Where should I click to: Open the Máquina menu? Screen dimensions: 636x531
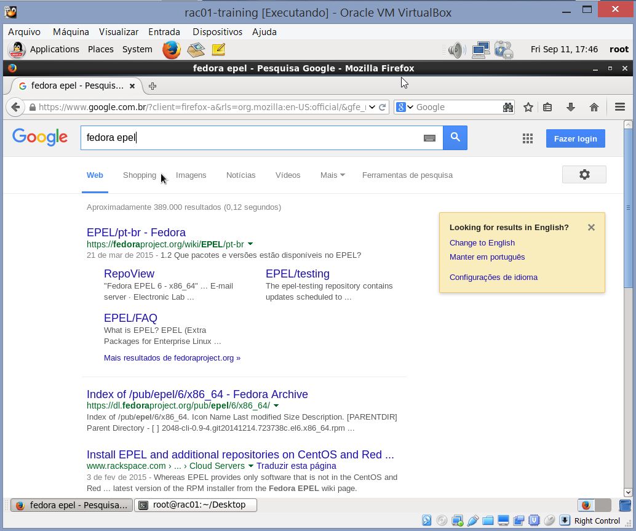click(71, 32)
